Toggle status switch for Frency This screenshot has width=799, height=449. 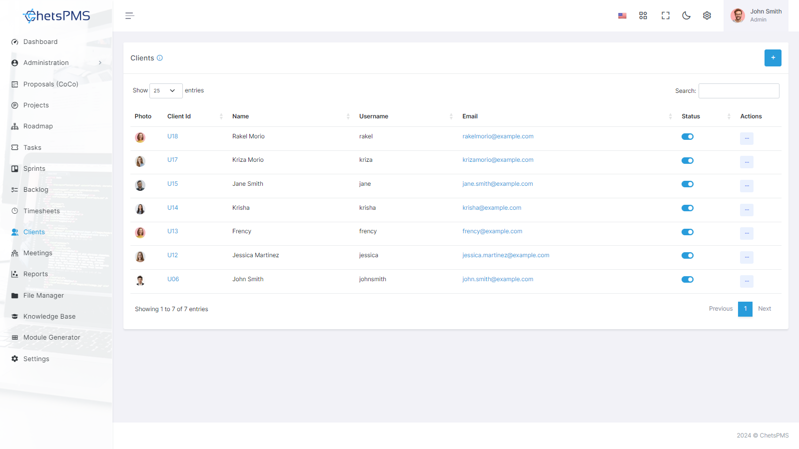[688, 232]
